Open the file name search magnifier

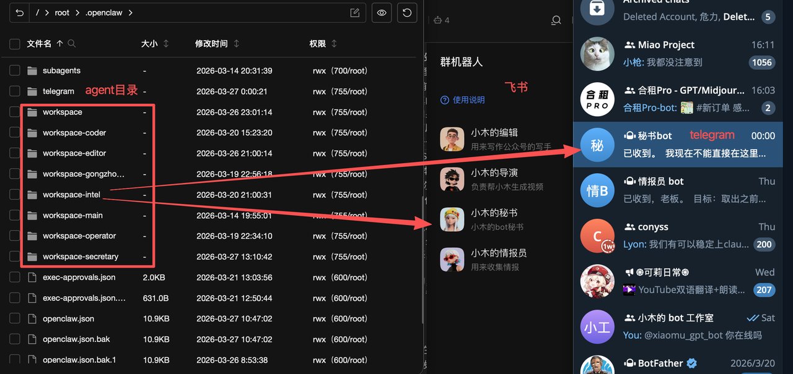pos(72,43)
